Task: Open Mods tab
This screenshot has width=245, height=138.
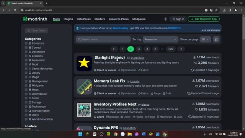Action: click(x=56, y=19)
